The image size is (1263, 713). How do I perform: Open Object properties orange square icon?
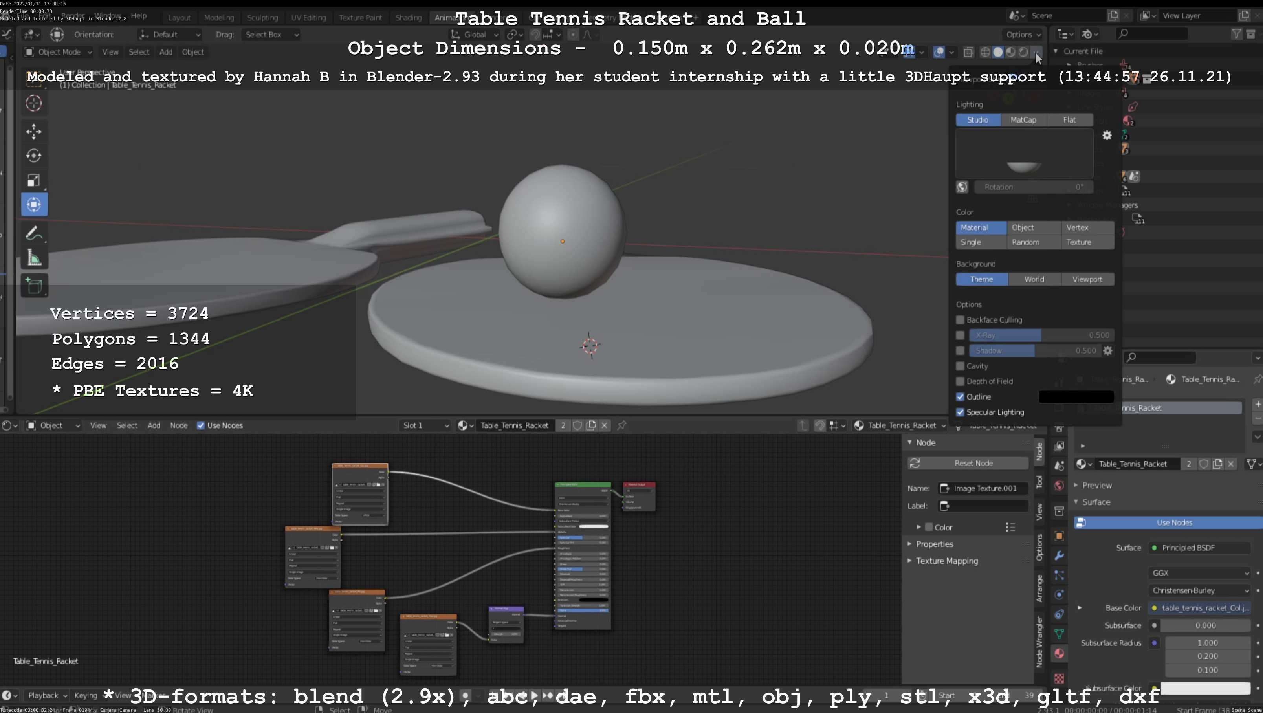coord(1059,536)
